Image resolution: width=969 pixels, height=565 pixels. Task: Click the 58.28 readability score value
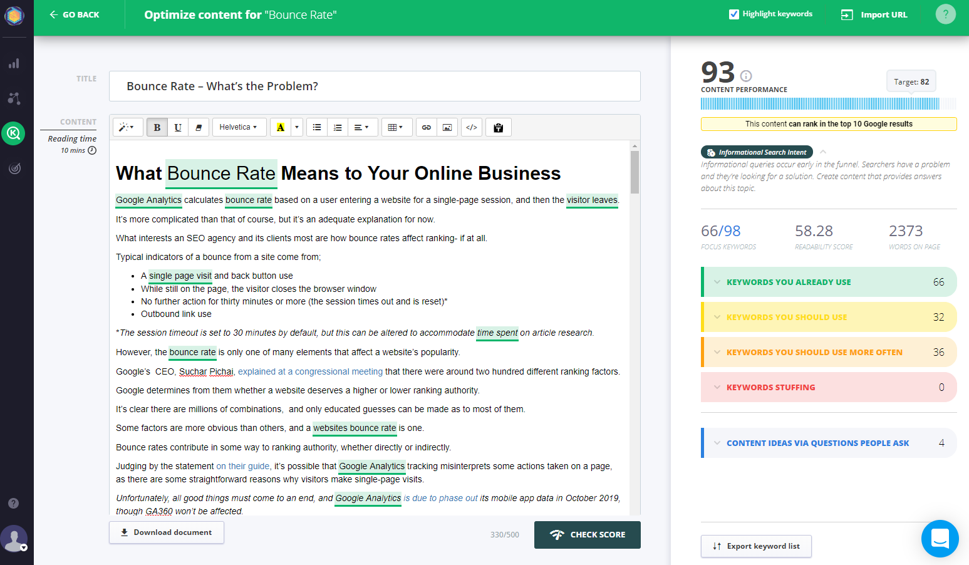[x=814, y=231]
